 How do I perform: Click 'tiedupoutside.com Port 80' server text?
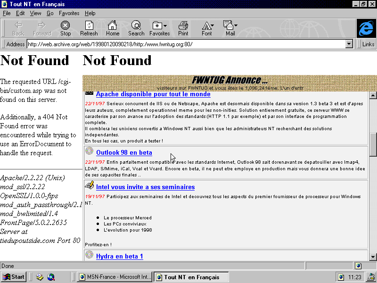[40, 241]
